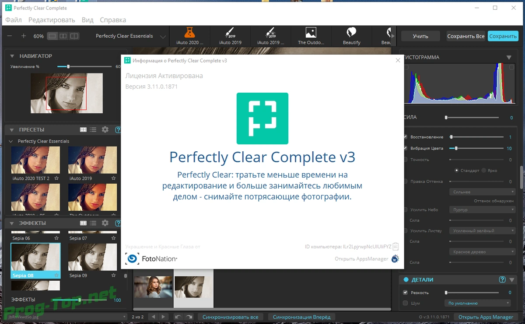Switch Effects panel to grid view

click(x=83, y=223)
